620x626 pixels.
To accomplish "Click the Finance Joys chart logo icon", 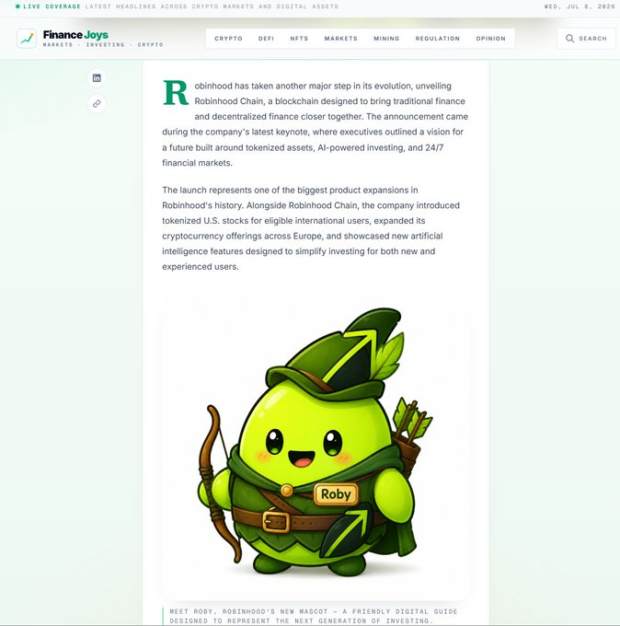I will coord(27,39).
